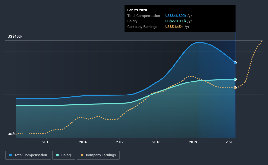
Task: Click the US$346.300k total compensation value
Action: [176, 16]
